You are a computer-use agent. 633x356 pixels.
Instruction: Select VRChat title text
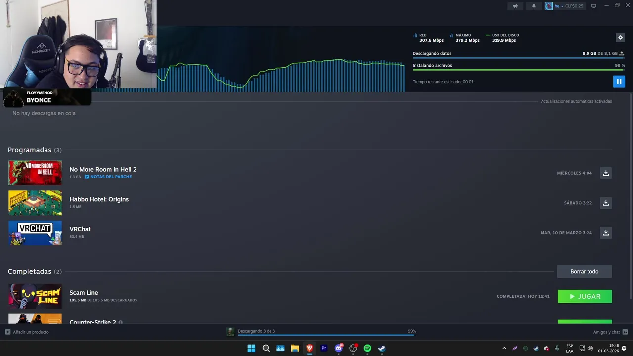pyautogui.click(x=80, y=229)
